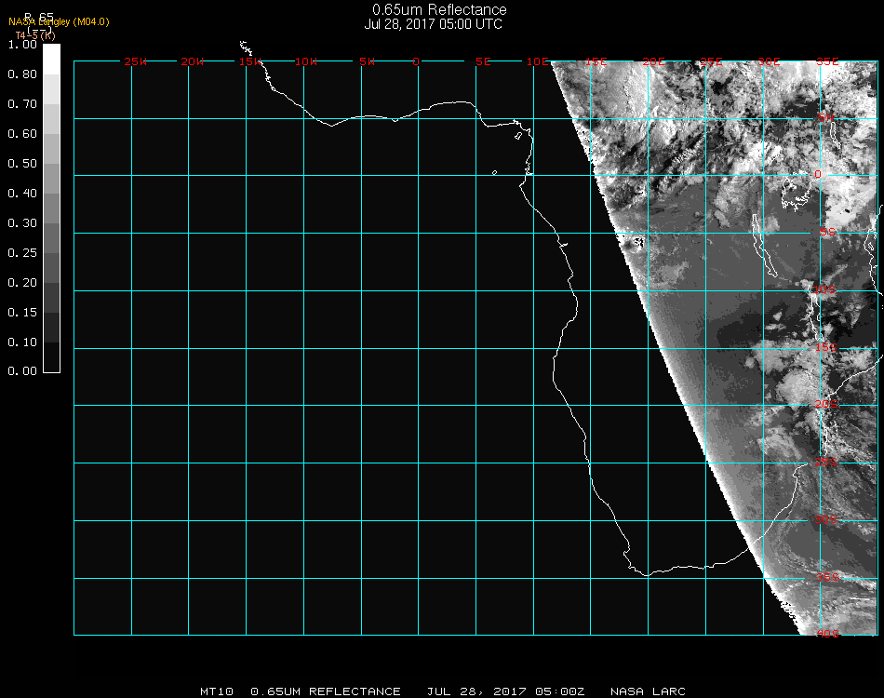
Task: Click the colorbar value 0.25
Action: point(22,253)
